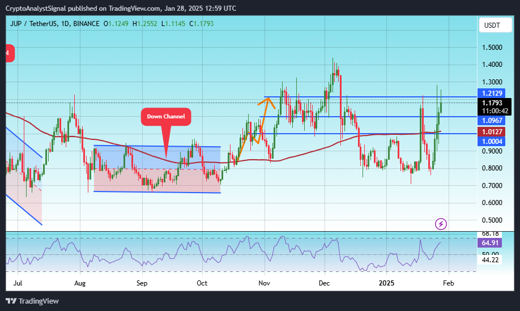Click the RSI value 64.91 label
The height and width of the screenshot is (311, 520).
click(490, 242)
